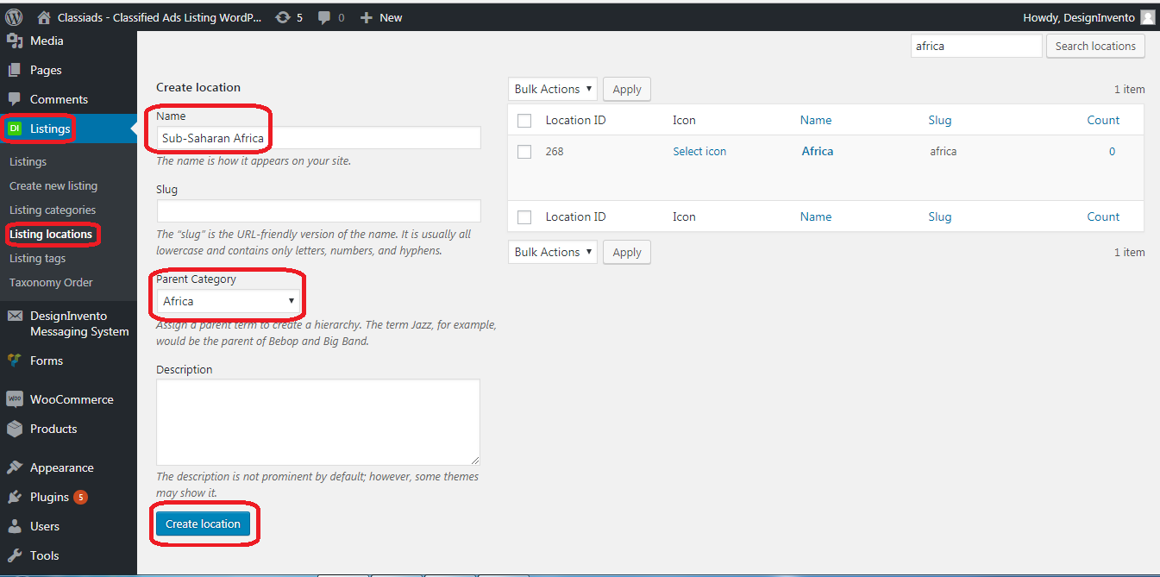Click the Create location button

[x=203, y=524]
